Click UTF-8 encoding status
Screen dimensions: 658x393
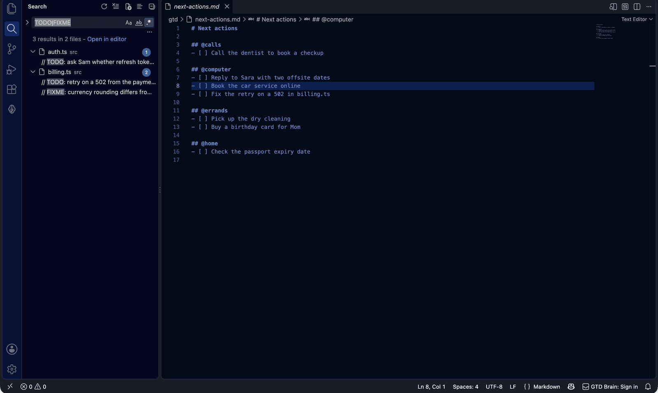pyautogui.click(x=494, y=386)
